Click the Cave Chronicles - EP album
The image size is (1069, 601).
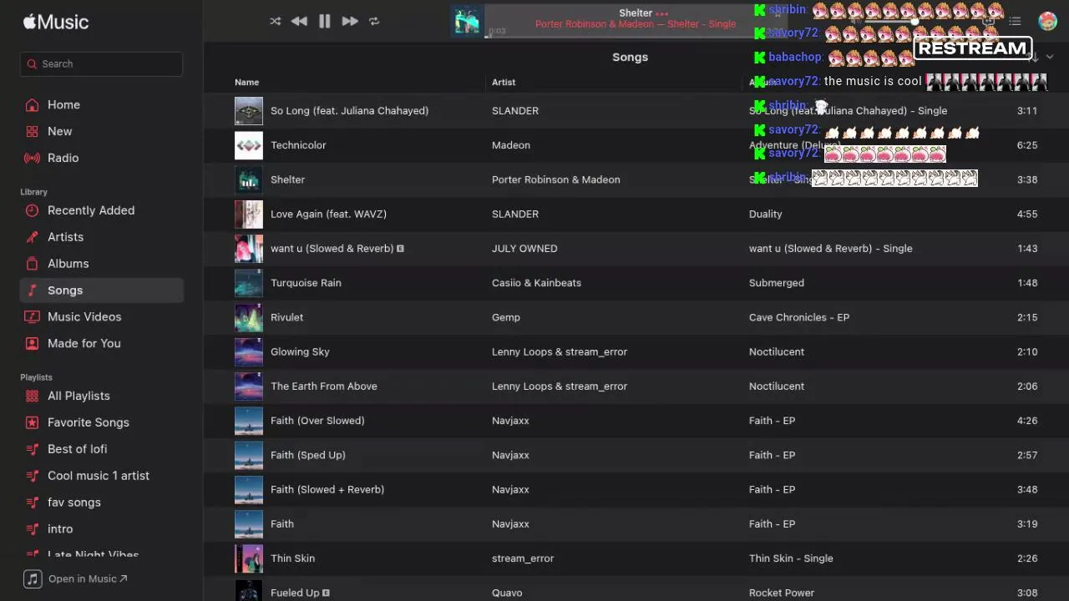point(798,317)
